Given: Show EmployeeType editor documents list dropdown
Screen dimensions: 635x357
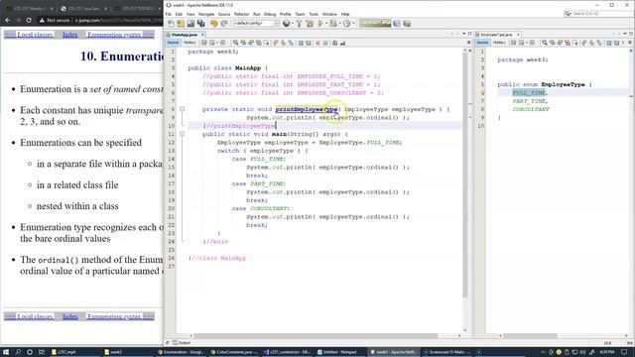Looking at the screenshot, I should [x=625, y=34].
